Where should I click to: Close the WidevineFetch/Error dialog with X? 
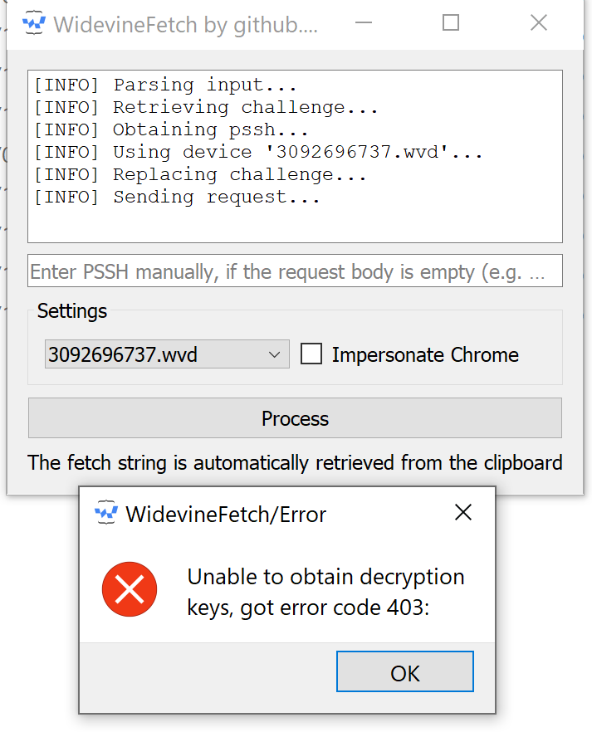click(x=463, y=513)
